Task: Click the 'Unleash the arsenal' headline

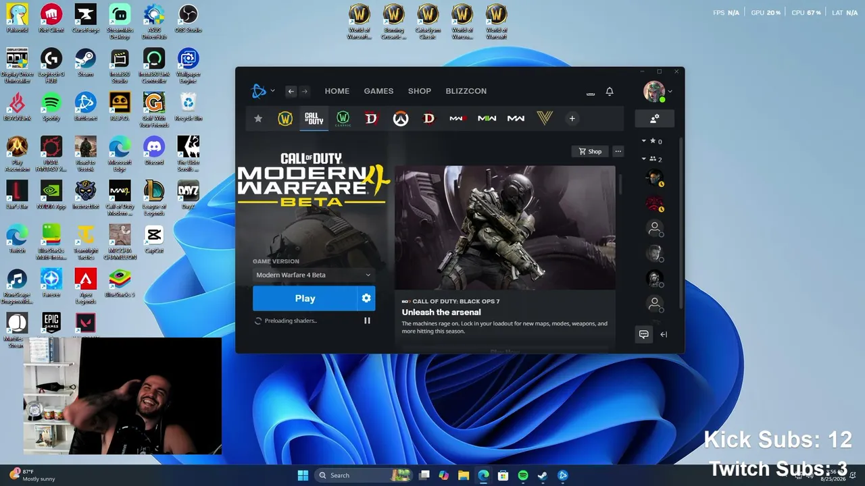Action: click(441, 313)
